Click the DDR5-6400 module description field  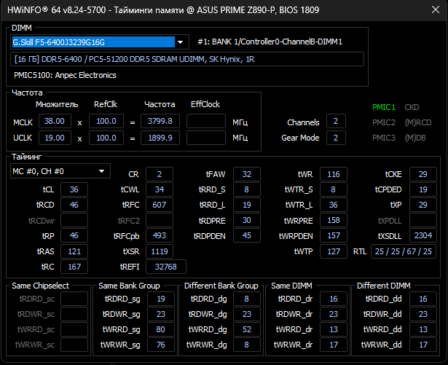click(x=187, y=59)
